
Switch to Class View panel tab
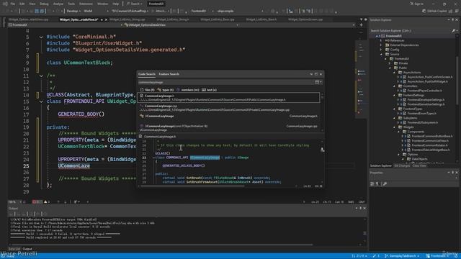coord(419,166)
